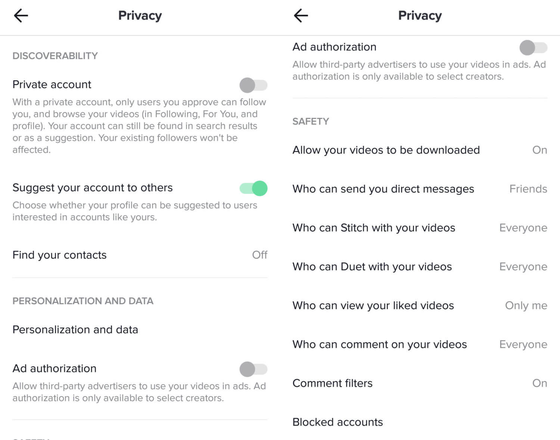The height and width of the screenshot is (440, 560).
Task: Click the Off value next to Find your contacts
Action: (x=260, y=255)
